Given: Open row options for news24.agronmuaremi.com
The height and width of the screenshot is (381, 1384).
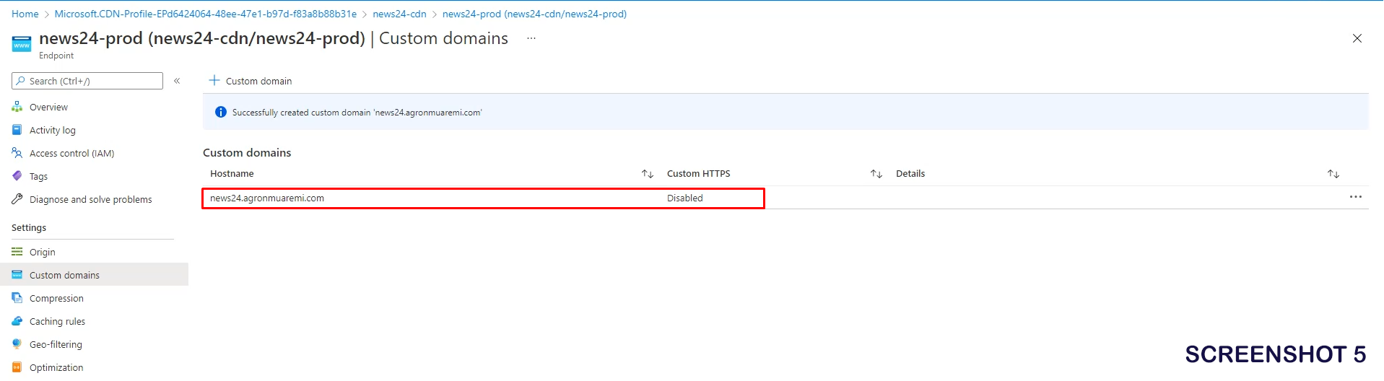Looking at the screenshot, I should click(1356, 197).
